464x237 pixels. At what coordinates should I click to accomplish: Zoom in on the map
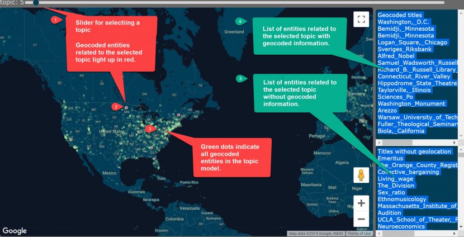click(361, 203)
